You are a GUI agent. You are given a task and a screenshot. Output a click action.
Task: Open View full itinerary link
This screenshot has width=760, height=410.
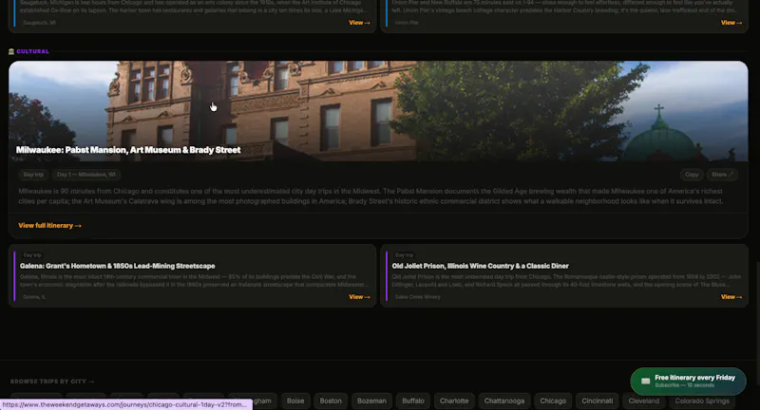pos(50,226)
